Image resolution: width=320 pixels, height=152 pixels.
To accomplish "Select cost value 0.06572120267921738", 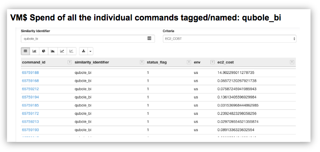I will pyautogui.click(x=237, y=81).
